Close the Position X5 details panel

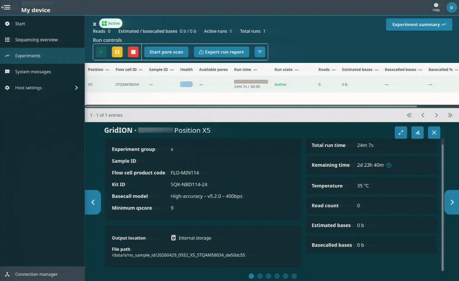[x=434, y=133]
